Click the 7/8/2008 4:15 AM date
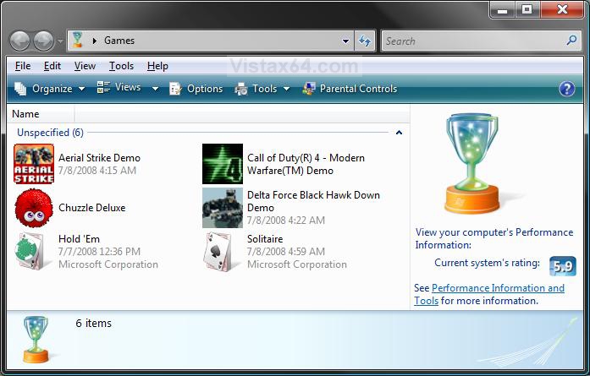Screen dimensions: 590x376 coord(97,171)
